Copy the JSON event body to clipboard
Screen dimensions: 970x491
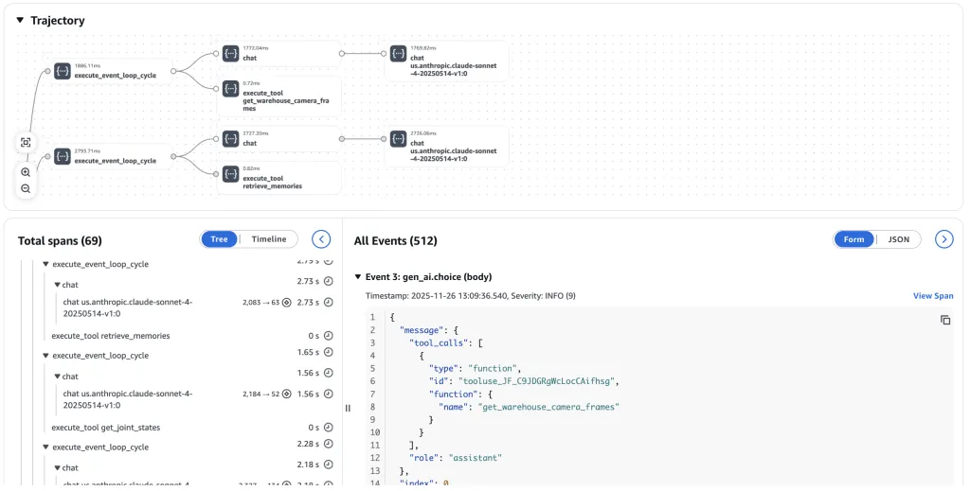coord(944,321)
